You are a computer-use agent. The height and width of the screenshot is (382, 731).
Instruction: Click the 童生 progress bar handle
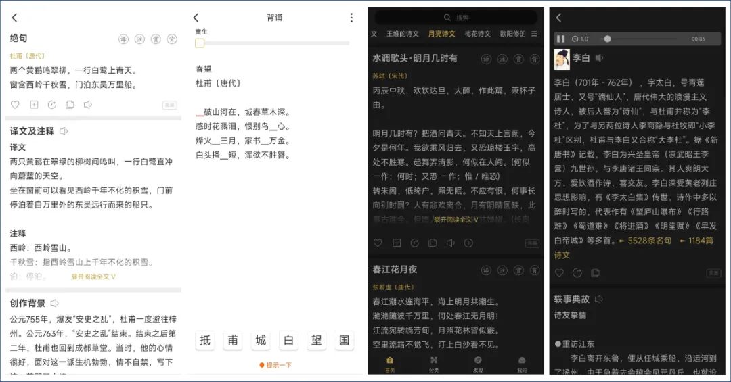pyautogui.click(x=200, y=43)
